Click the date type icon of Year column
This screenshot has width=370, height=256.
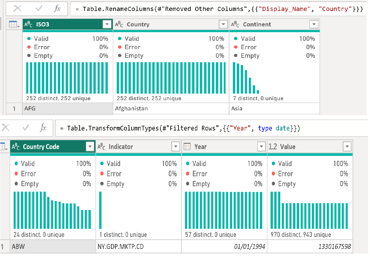pos(187,147)
